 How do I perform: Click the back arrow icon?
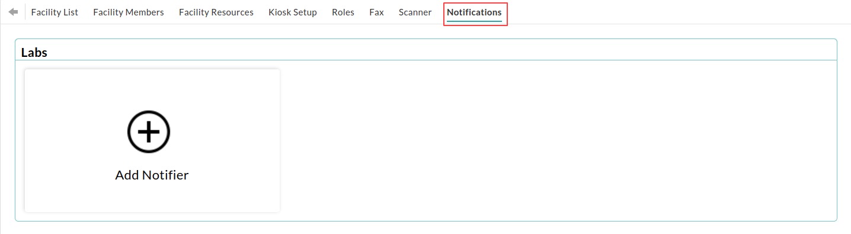(x=13, y=12)
